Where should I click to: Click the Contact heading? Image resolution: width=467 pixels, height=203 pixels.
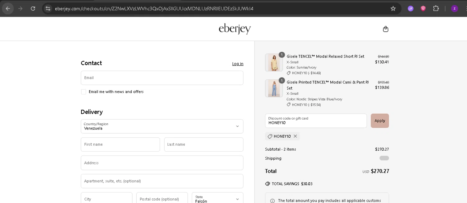[x=91, y=63]
